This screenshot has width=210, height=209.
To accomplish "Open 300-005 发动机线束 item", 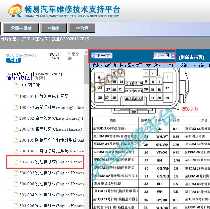I will (52, 173).
